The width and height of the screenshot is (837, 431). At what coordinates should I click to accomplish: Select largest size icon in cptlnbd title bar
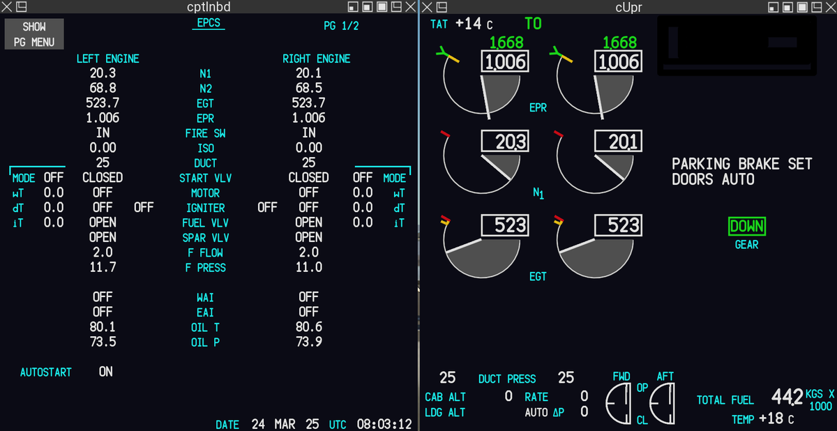[x=382, y=8]
